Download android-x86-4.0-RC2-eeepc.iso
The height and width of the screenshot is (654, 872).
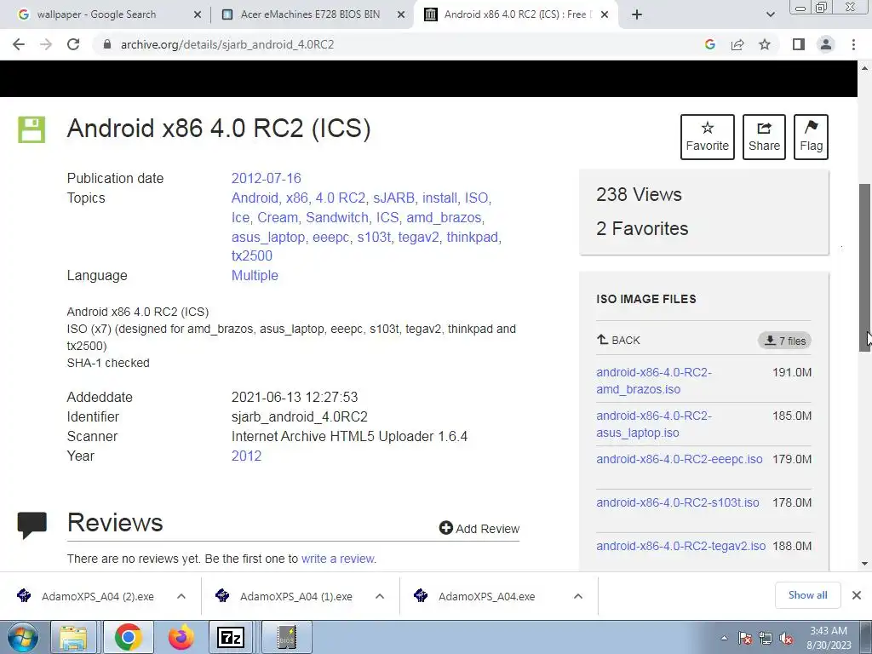680,459
